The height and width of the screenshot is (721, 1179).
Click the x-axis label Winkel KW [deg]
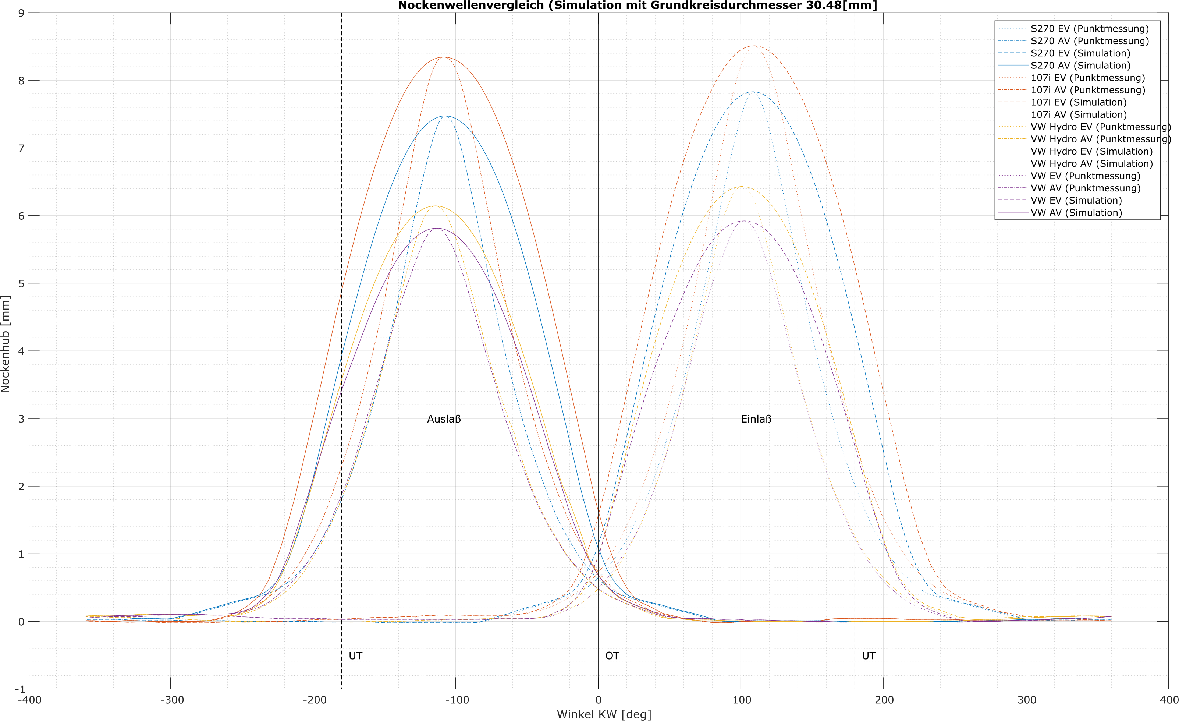[x=604, y=714]
